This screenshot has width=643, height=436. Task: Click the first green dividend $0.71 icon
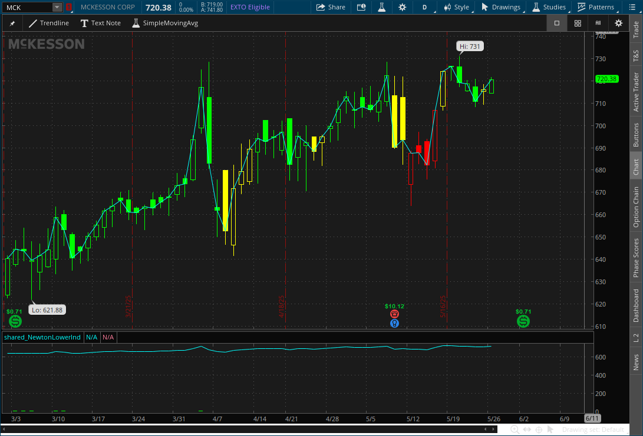pyautogui.click(x=15, y=321)
